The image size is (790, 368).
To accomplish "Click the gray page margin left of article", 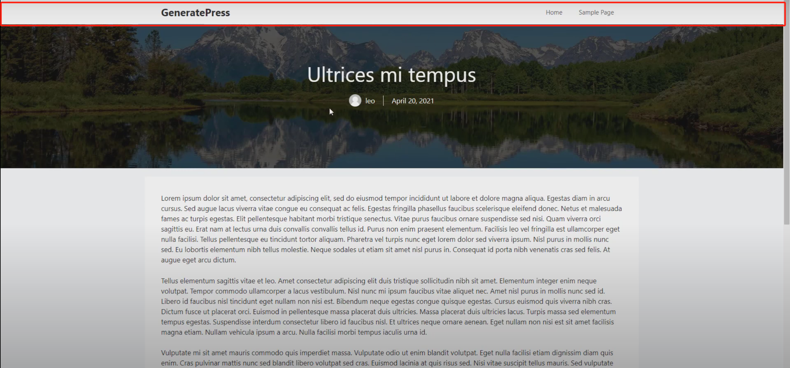I will click(71, 262).
